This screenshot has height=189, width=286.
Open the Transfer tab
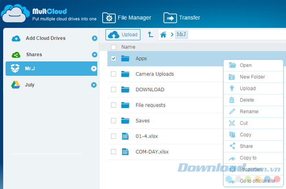(x=182, y=18)
